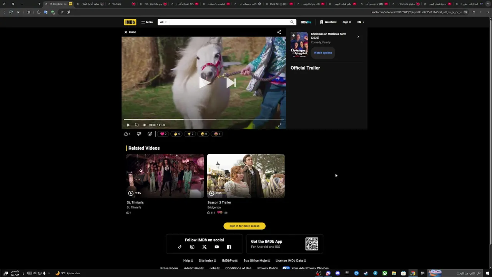Switch to the Christmas on Mistletoe browser tab
The image size is (492, 277).
(59, 4)
